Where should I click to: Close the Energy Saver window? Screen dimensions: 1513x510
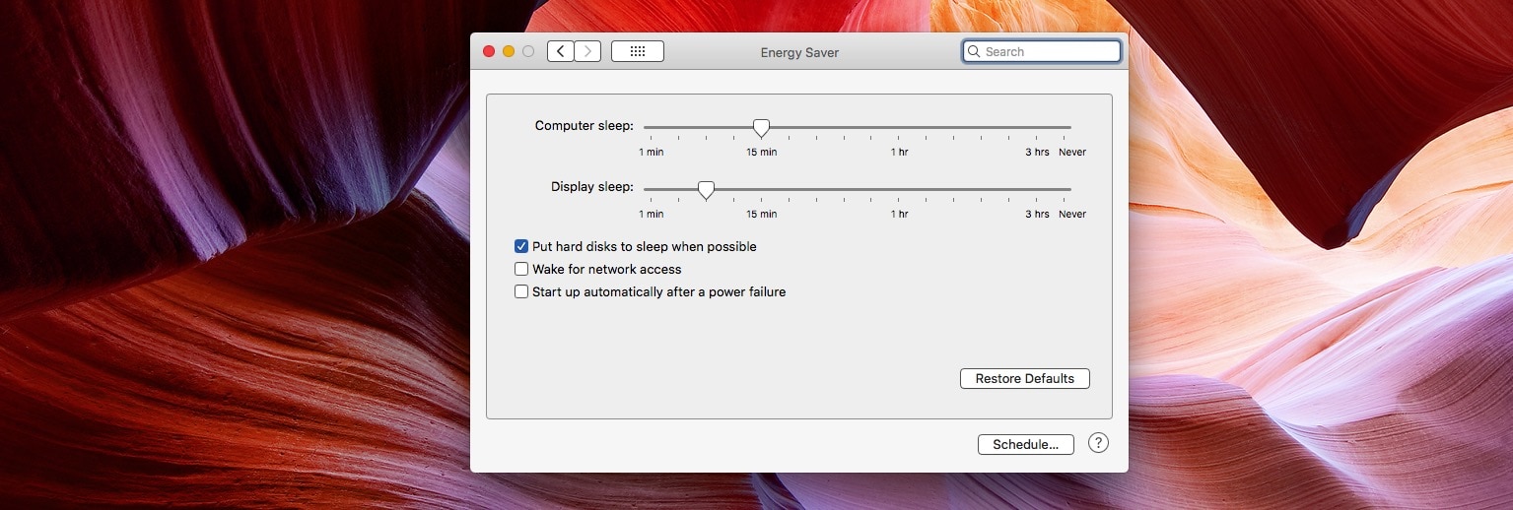pos(489,51)
